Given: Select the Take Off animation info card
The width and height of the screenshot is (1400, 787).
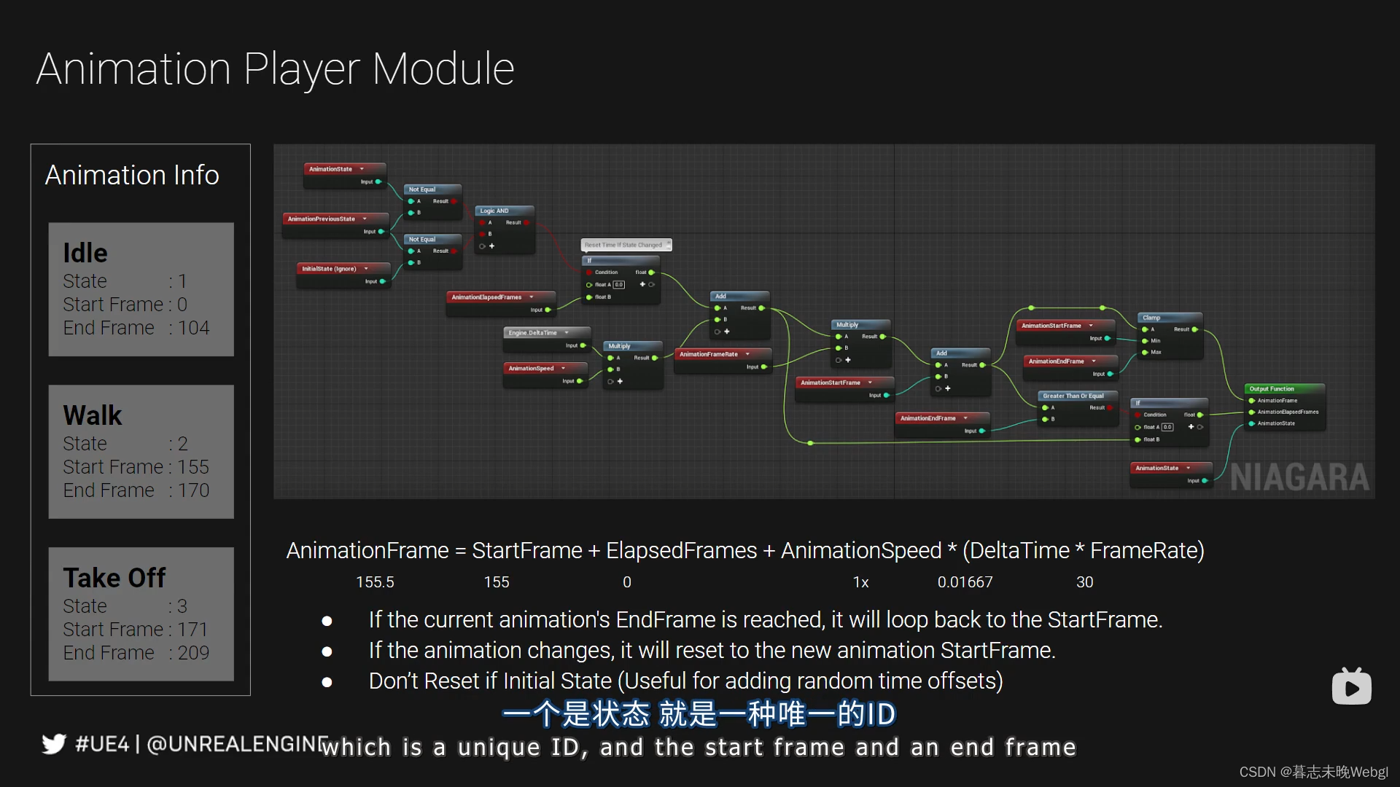Looking at the screenshot, I should tap(141, 614).
